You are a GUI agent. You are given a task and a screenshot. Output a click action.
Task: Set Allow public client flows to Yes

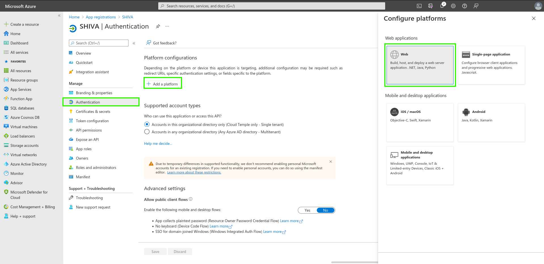pos(307,210)
